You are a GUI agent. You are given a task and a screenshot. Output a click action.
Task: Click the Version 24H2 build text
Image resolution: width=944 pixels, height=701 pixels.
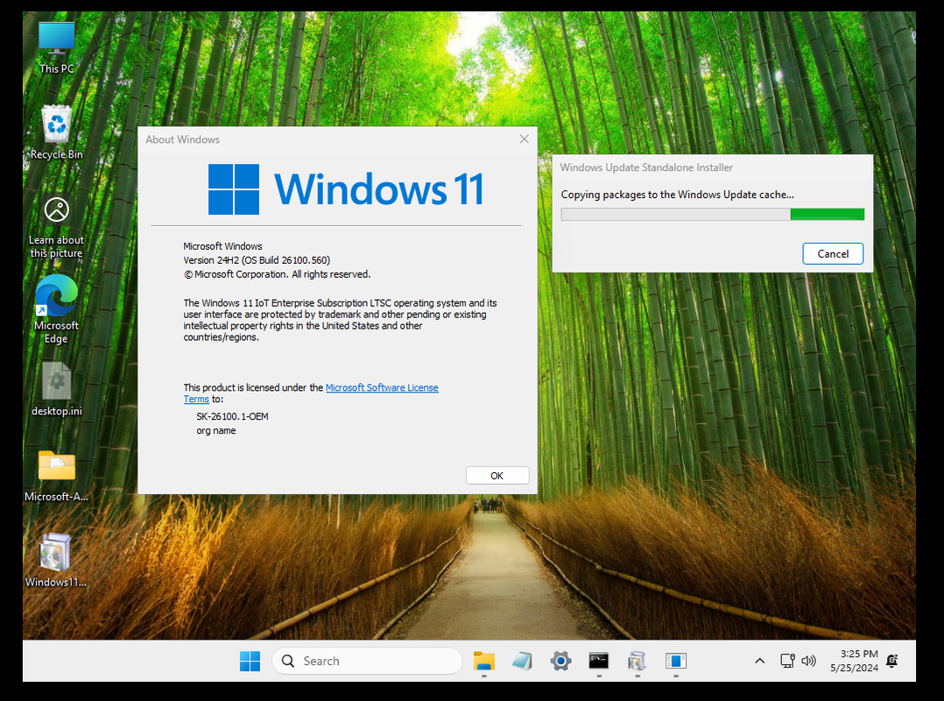(x=257, y=260)
